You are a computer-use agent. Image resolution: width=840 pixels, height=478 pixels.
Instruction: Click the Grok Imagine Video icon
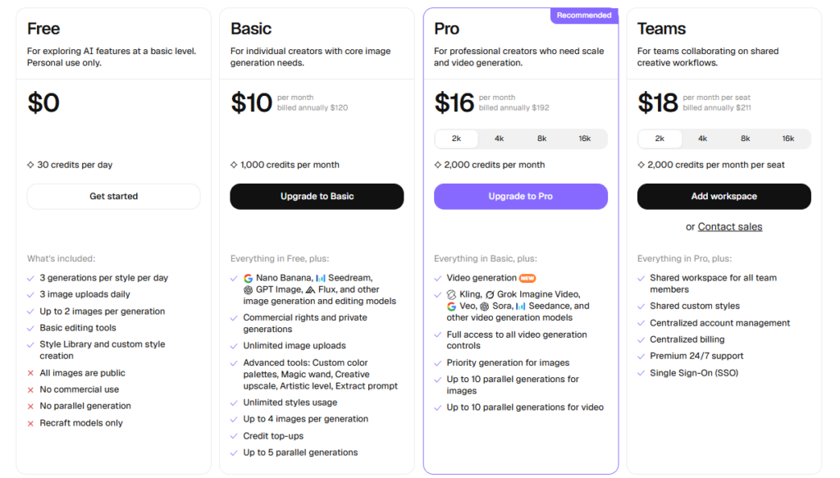[491, 295]
